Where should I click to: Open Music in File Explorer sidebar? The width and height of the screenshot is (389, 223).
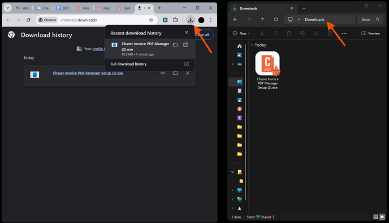239,109
